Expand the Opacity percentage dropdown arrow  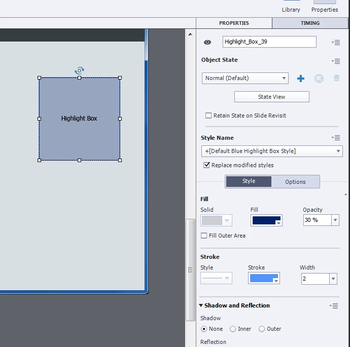coord(335,220)
